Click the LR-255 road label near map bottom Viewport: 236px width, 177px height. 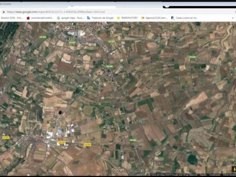click(133, 140)
